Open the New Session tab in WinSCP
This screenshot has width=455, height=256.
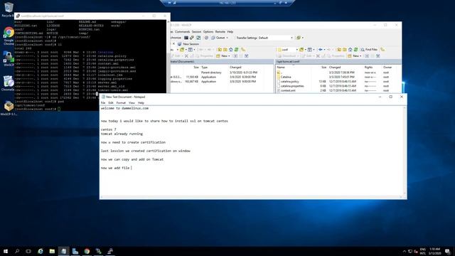point(188,44)
